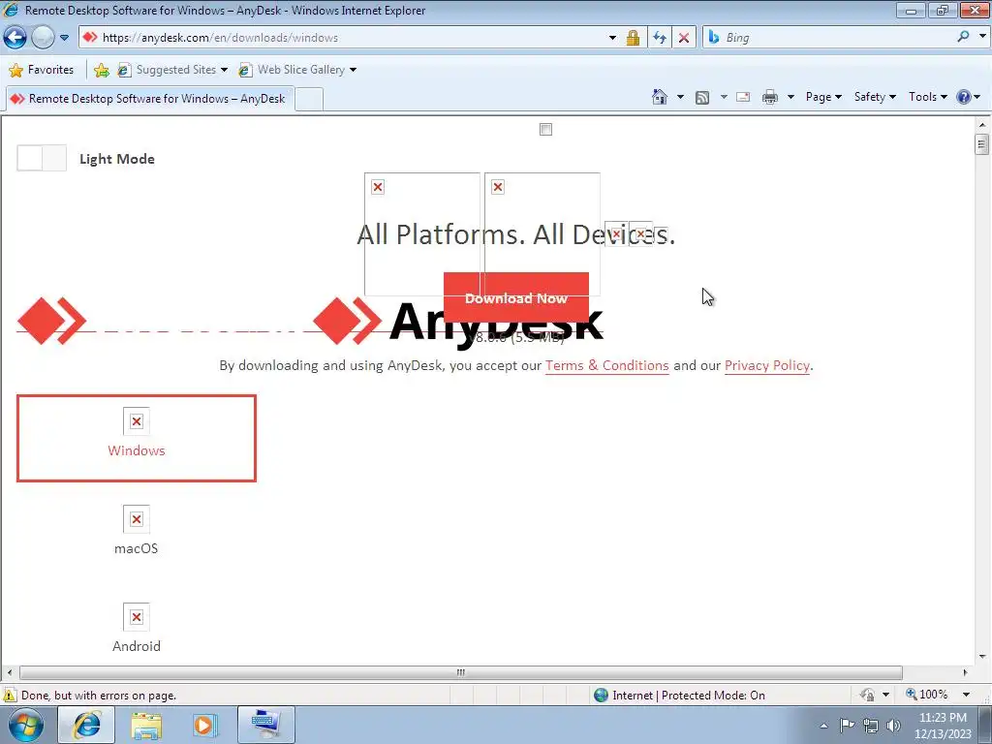Click the privacy report icon in status bar
The height and width of the screenshot is (744, 992).
(x=867, y=695)
